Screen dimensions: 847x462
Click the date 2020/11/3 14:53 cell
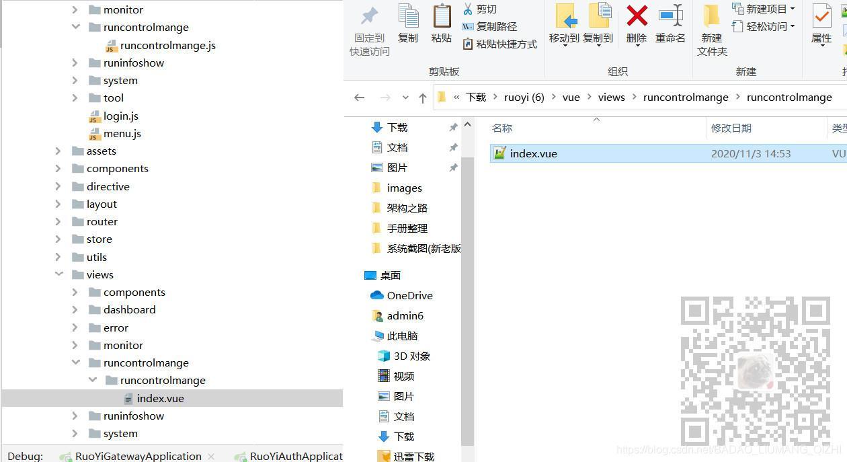point(751,153)
